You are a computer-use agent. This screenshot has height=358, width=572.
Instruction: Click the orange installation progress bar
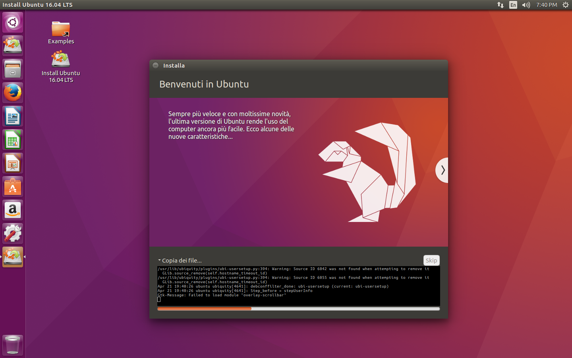(205, 309)
